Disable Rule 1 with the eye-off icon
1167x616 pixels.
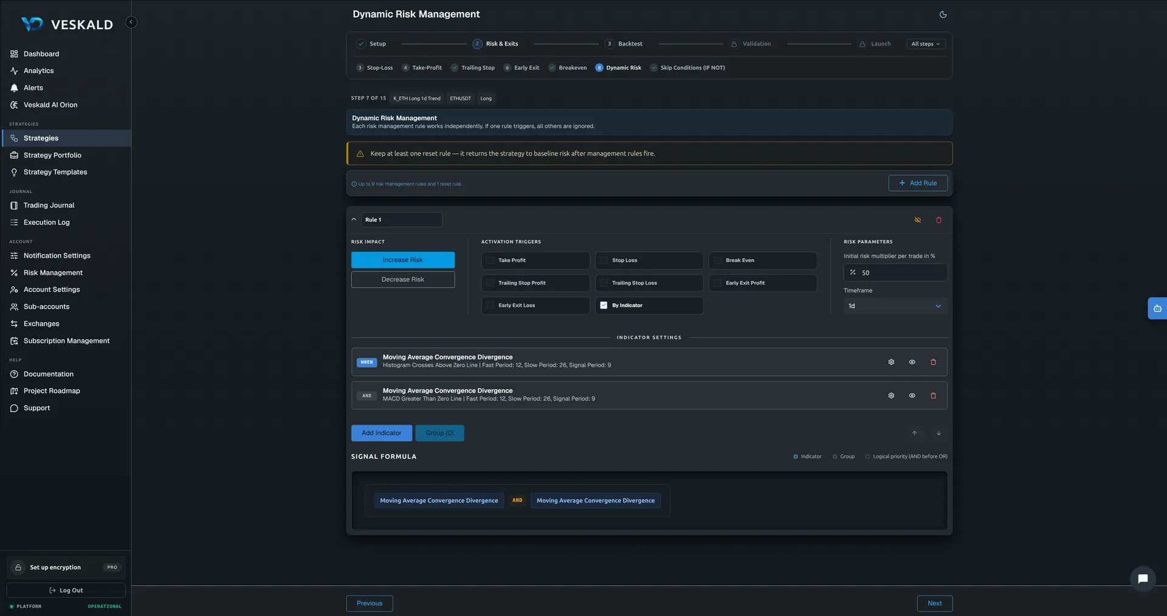[x=918, y=220]
